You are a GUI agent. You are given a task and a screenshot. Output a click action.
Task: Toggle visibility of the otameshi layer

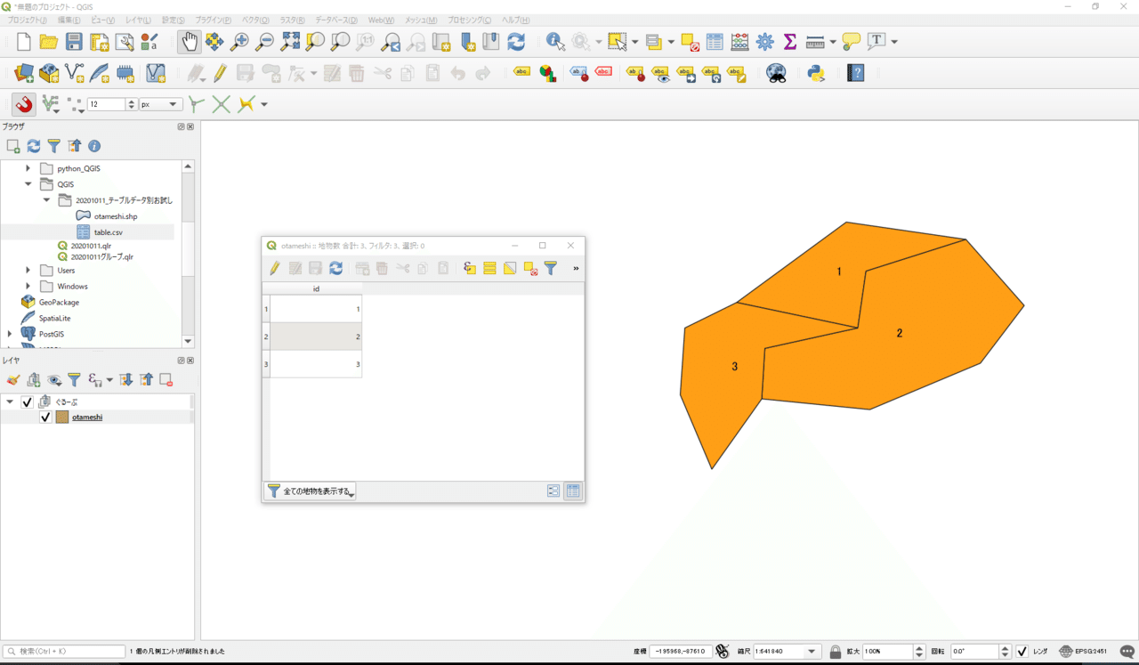45,417
